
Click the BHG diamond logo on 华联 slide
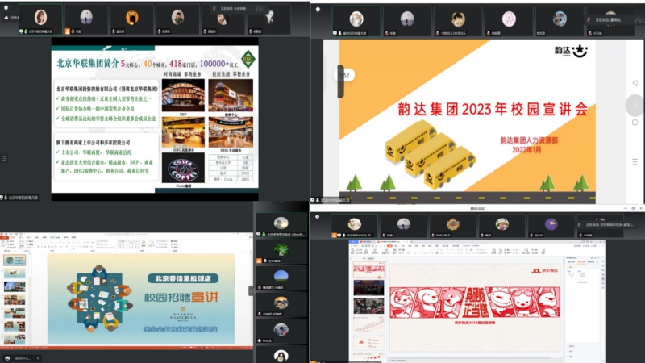[x=248, y=59]
